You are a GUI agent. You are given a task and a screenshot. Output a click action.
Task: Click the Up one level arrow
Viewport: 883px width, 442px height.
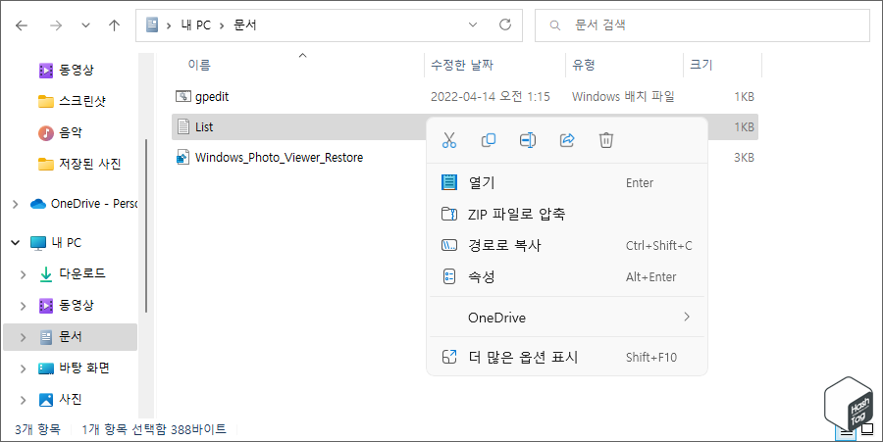tap(115, 25)
